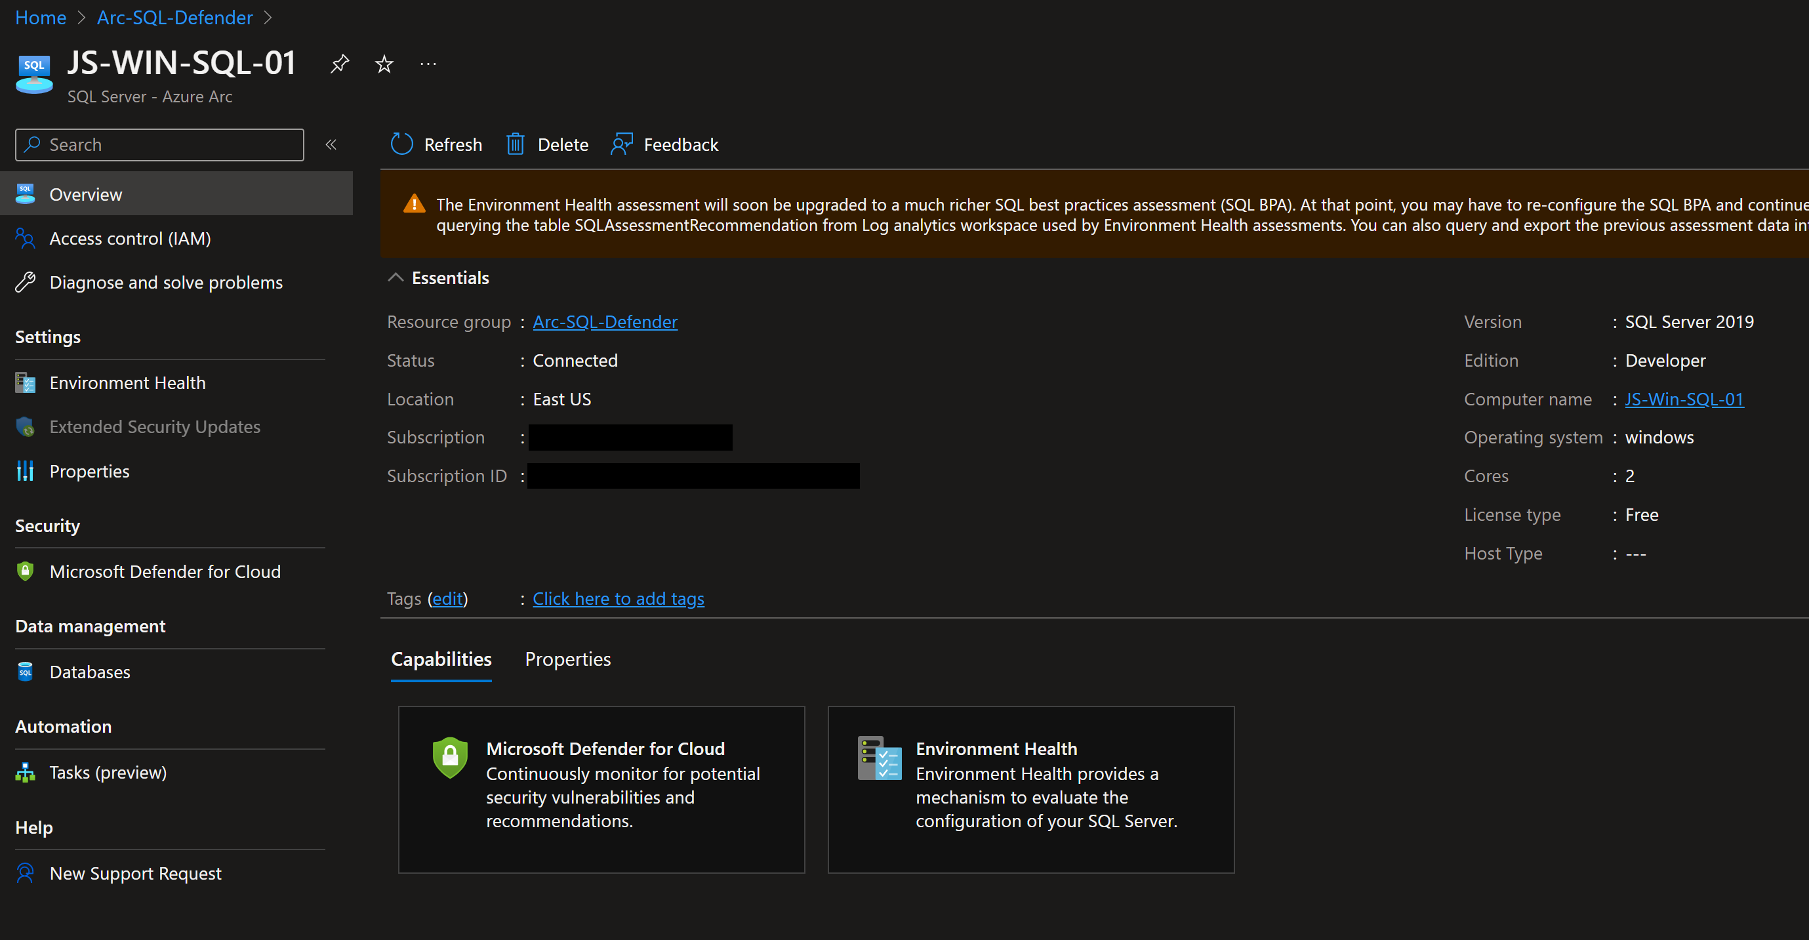
Task: Click the sidebar Search field
Action: [159, 145]
